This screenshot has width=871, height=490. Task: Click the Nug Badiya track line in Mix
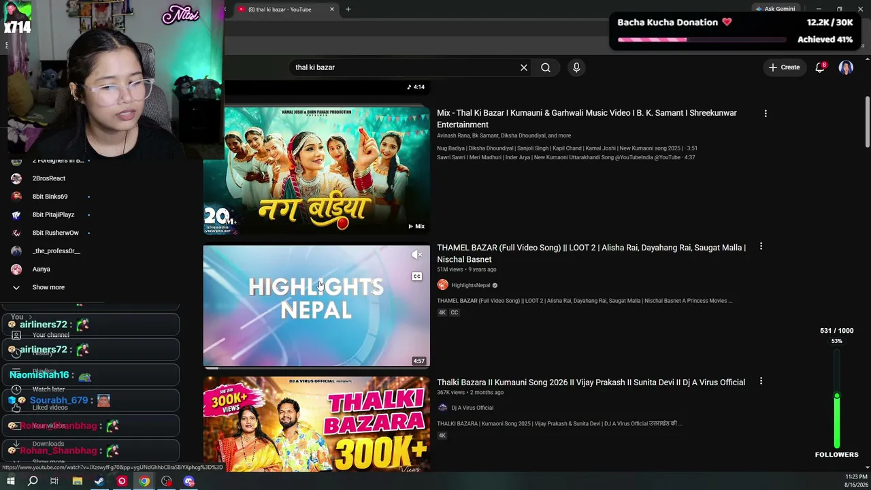567,148
